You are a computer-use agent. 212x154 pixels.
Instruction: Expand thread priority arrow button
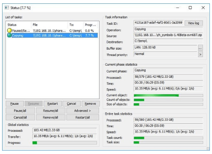click(x=200, y=54)
